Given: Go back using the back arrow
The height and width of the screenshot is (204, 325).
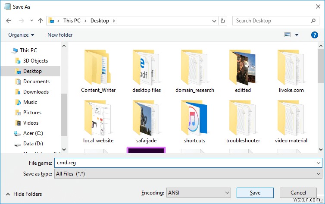Looking at the screenshot, I should pos(9,21).
